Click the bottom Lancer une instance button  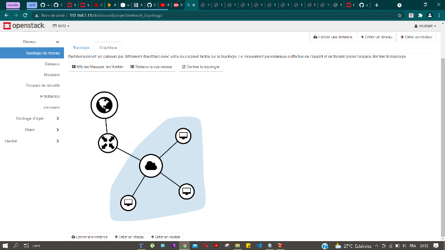[x=90, y=237]
